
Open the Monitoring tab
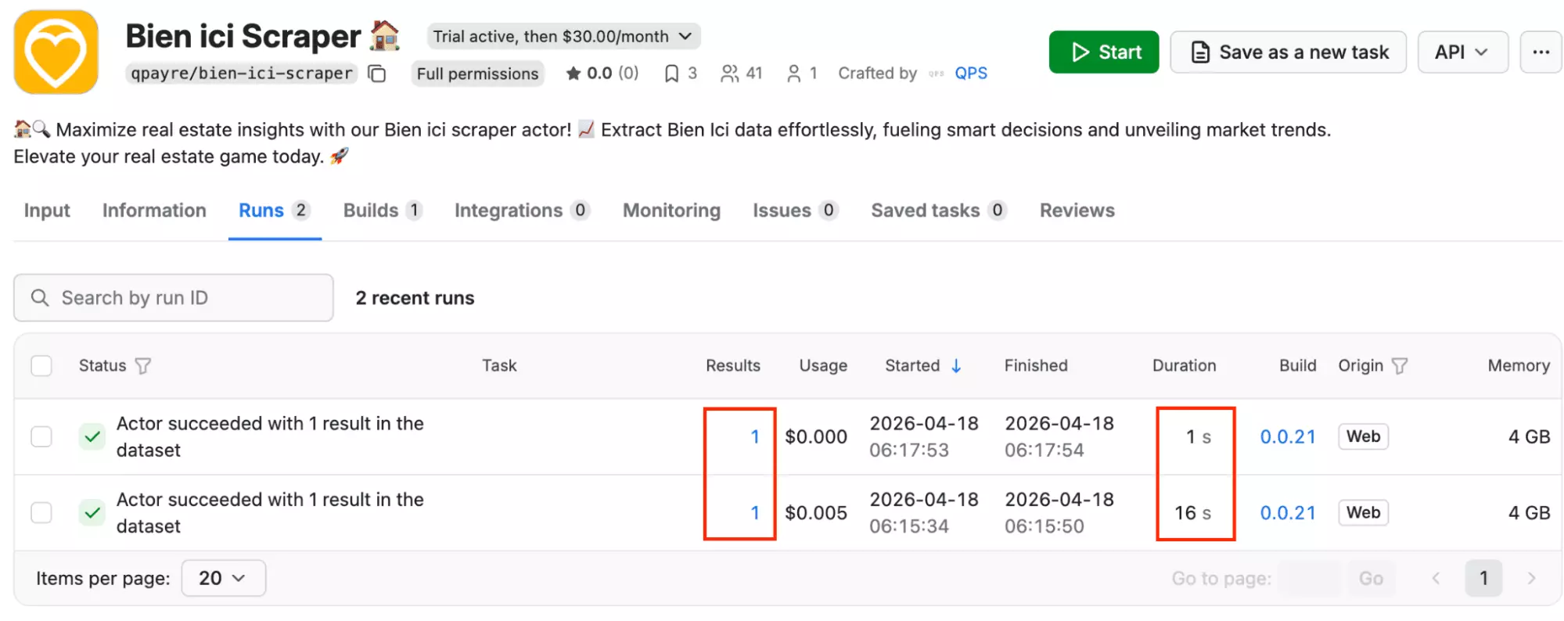pyautogui.click(x=671, y=210)
